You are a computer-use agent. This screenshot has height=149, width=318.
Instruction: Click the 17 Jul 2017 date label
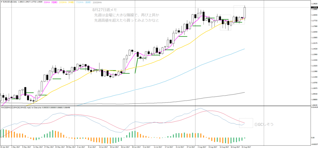point(169,147)
